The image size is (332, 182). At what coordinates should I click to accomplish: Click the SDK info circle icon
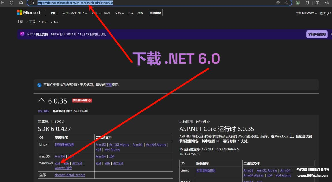pyautogui.click(x=63, y=122)
